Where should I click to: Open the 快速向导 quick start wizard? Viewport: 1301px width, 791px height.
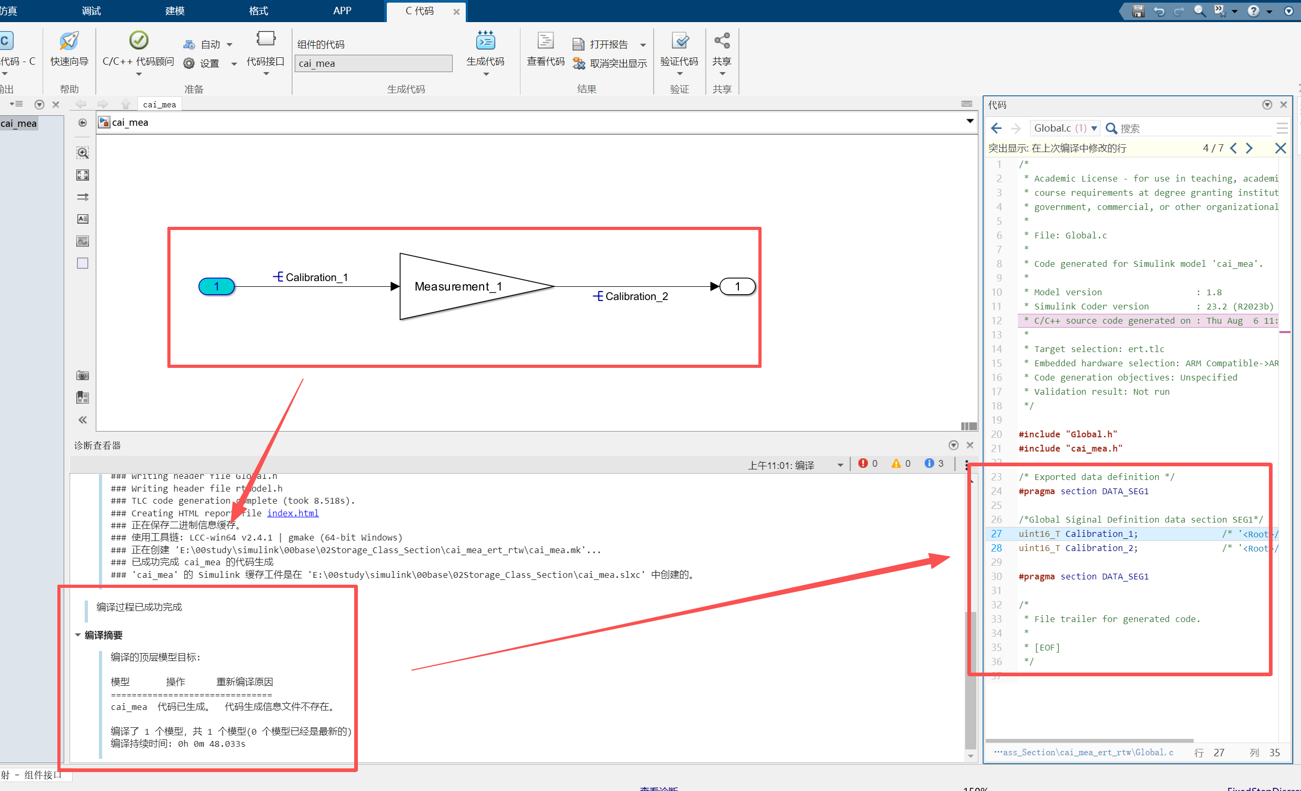[x=69, y=49]
